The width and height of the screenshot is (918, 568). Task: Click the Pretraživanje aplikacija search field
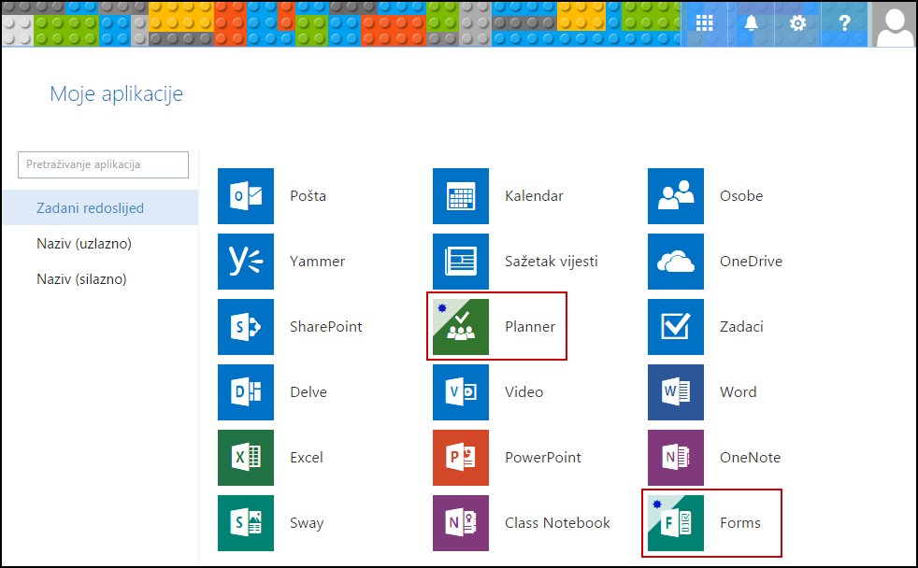point(102,164)
